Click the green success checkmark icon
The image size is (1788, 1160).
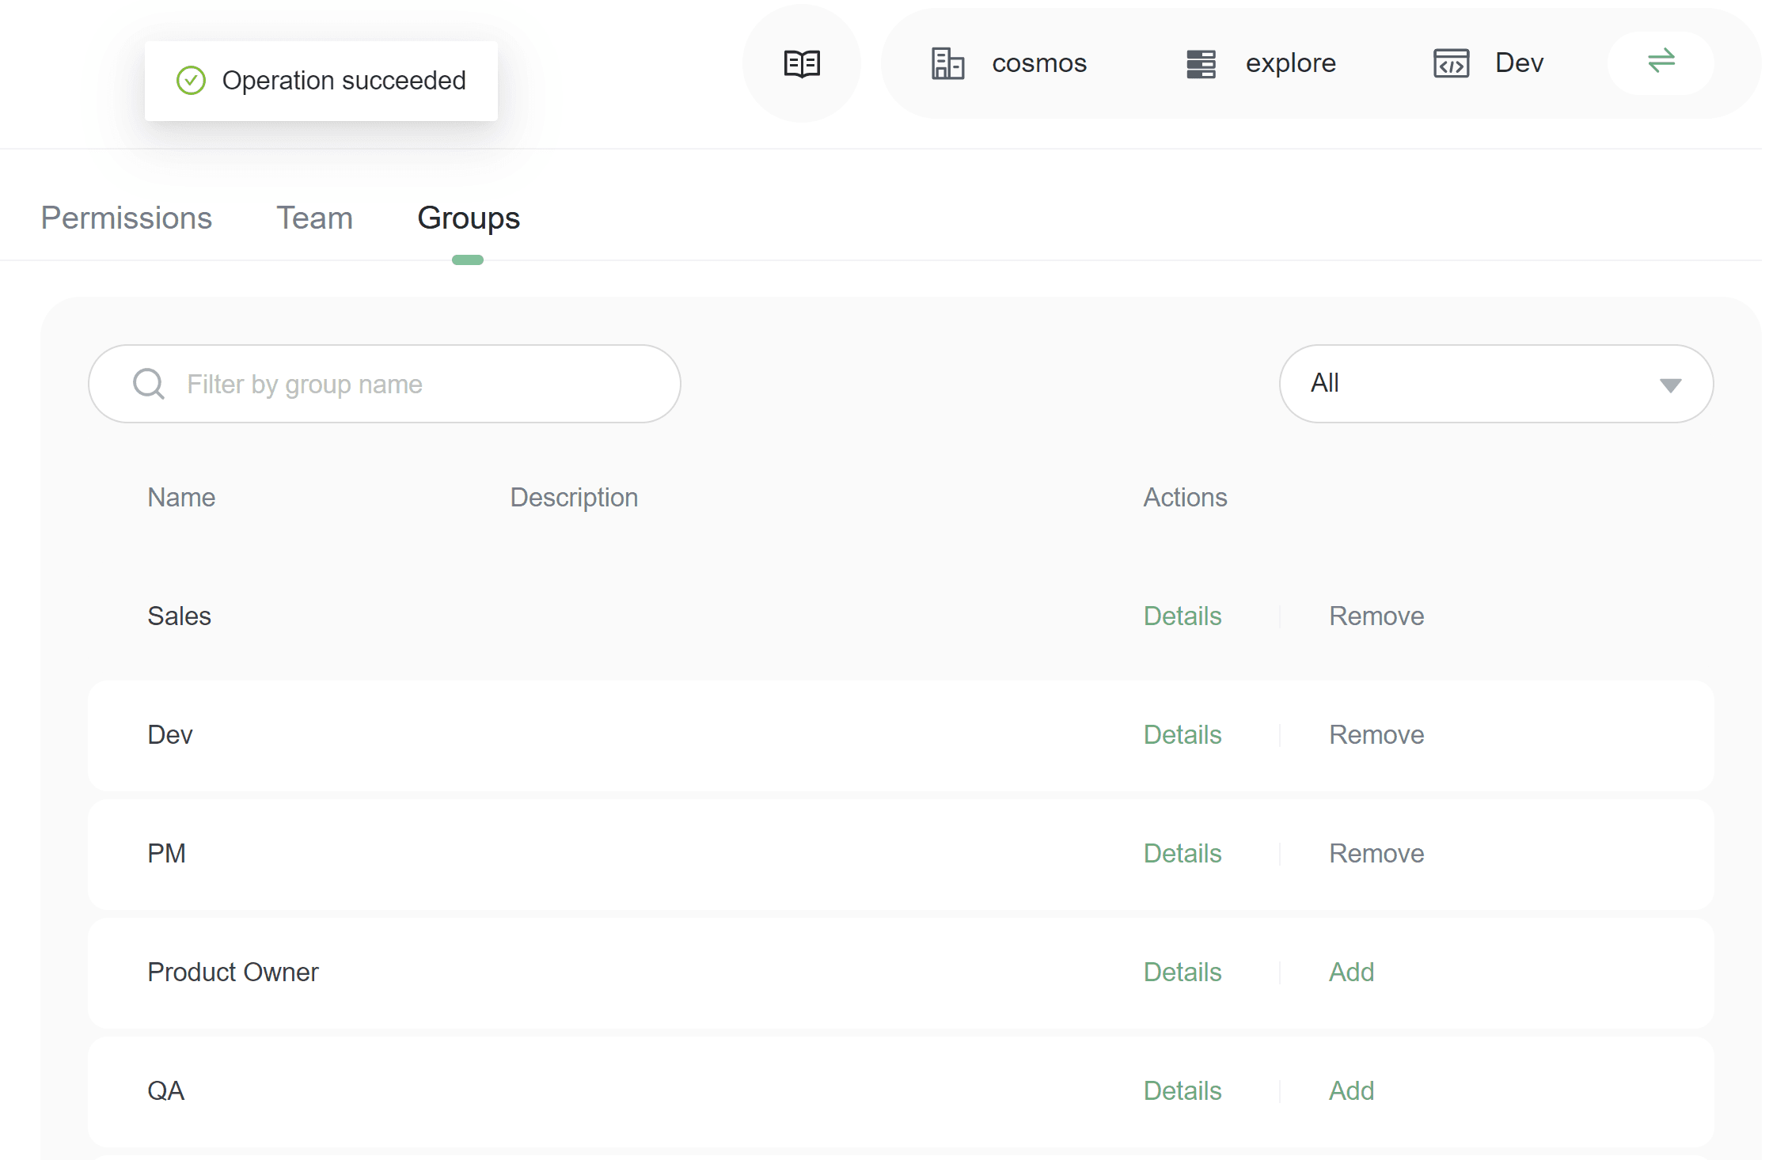[x=191, y=81]
